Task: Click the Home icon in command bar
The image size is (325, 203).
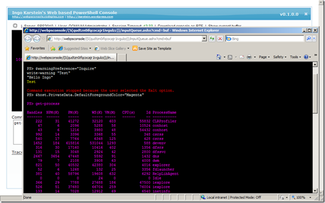Action: tap(219, 57)
